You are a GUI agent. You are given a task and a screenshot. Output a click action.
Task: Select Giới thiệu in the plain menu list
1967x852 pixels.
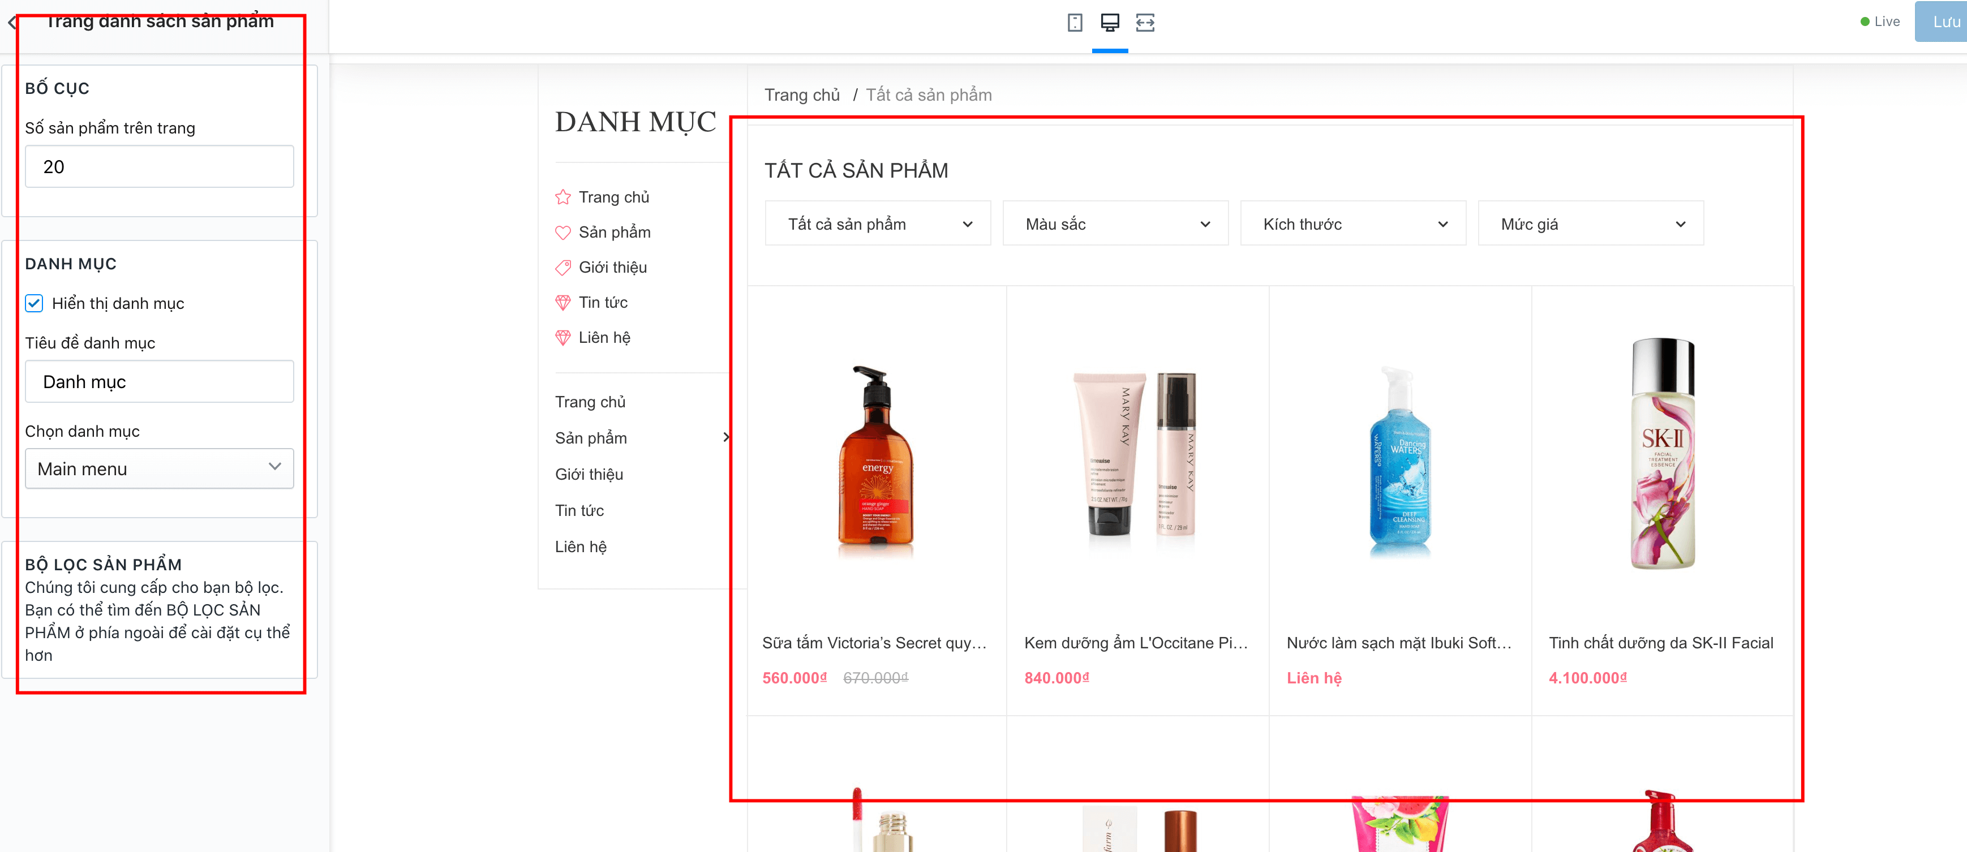pos(589,474)
